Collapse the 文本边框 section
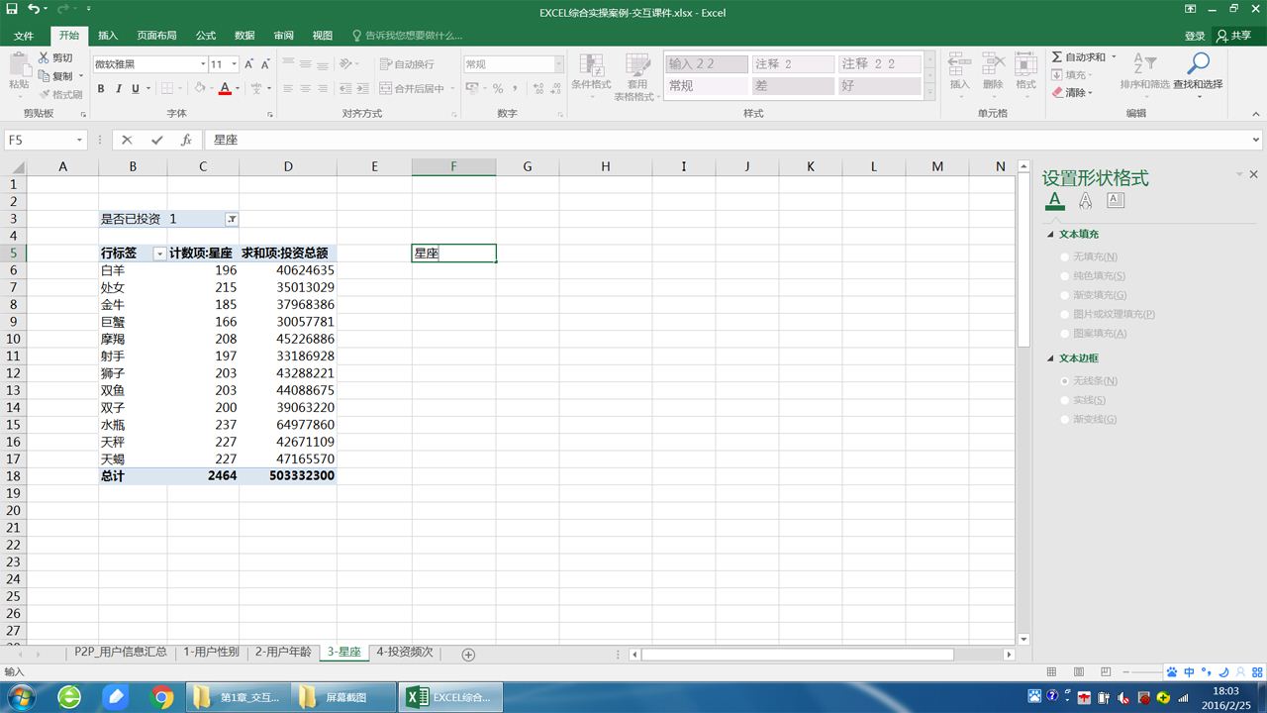This screenshot has height=713, width=1267. tap(1051, 358)
